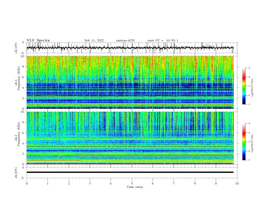Click time axis tick label "2"
This screenshot has height=206, width=267.
69,183
